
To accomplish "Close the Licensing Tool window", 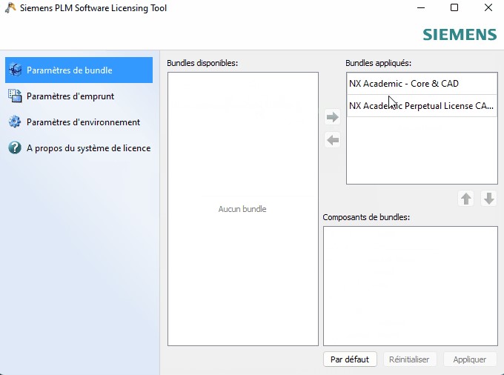I will (488, 7).
